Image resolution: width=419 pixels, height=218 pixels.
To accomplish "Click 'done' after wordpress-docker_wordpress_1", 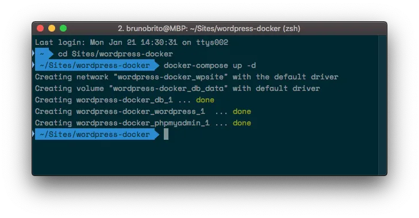I will (x=242, y=111).
